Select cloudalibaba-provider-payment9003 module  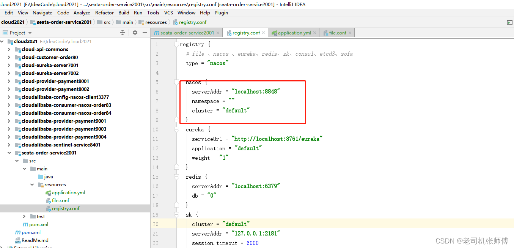point(64,129)
